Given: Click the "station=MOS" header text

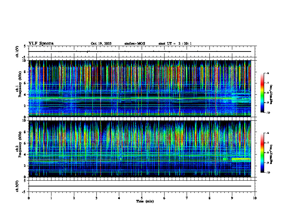Looking at the screenshot, I should [135, 44].
